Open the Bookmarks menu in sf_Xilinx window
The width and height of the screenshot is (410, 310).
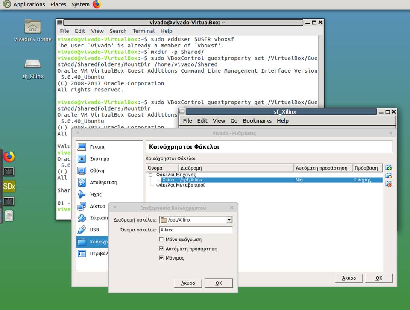pyautogui.click(x=257, y=120)
